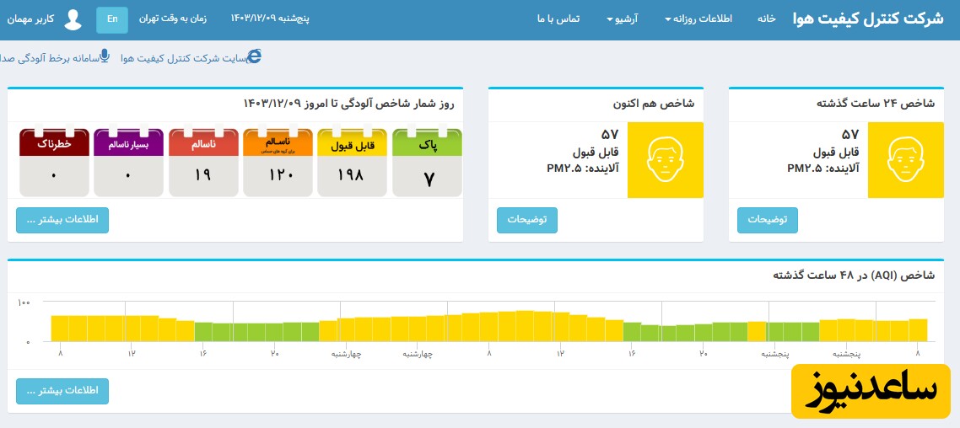The image size is (960, 428).
Task: Click 'شرکت کنترل کیفیت هوا' site title
Action: point(868,19)
